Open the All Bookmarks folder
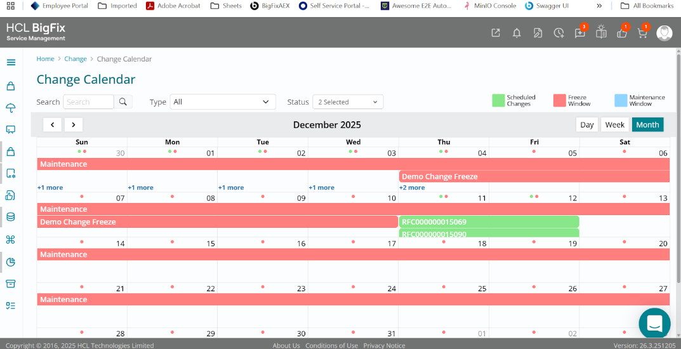Viewport: 681px width, 349px height. click(x=647, y=6)
